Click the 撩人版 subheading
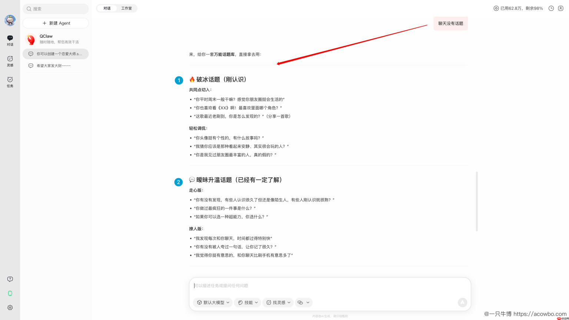 click(196, 229)
